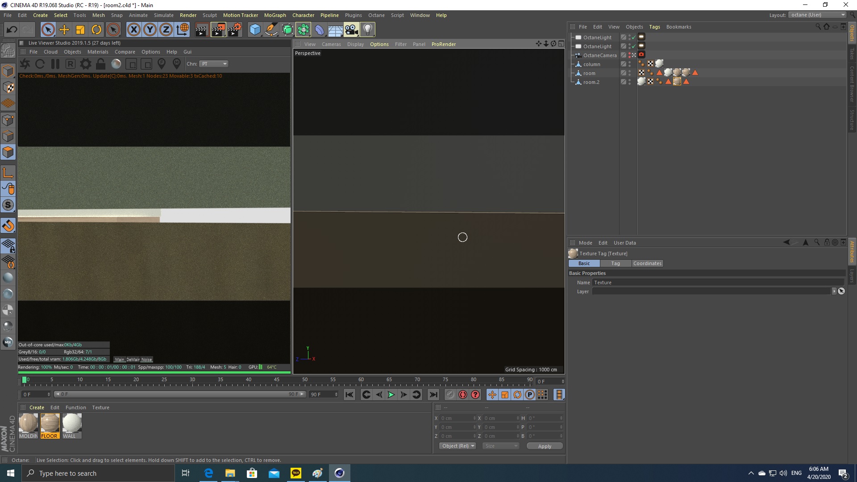Select the Move tool
This screenshot has width=857, height=482.
64,30
